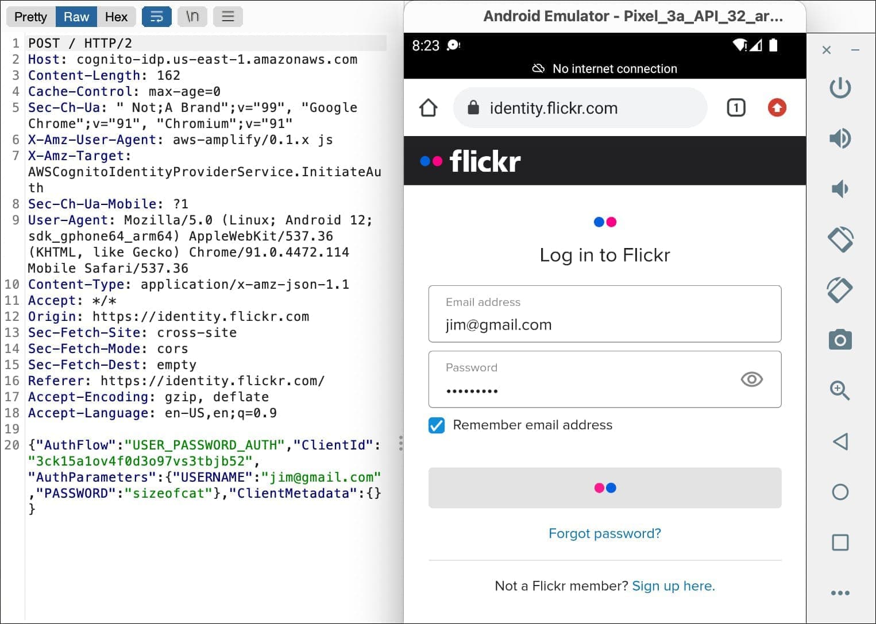
Task: Click the Sign up here link
Action: pos(673,586)
